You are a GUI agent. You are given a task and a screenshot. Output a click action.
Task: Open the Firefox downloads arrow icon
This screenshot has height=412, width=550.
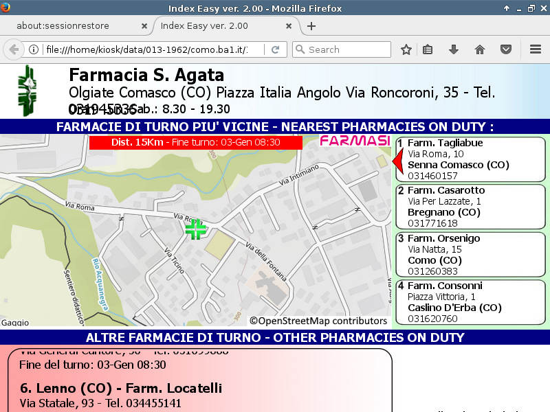pos(454,49)
